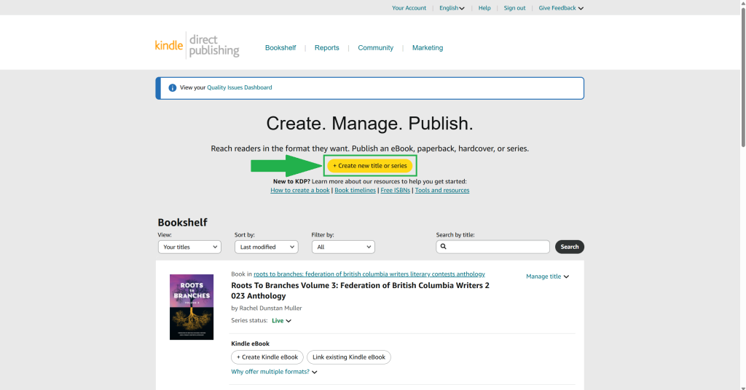Open How to create a book link
This screenshot has height=390, width=746.
click(x=299, y=190)
